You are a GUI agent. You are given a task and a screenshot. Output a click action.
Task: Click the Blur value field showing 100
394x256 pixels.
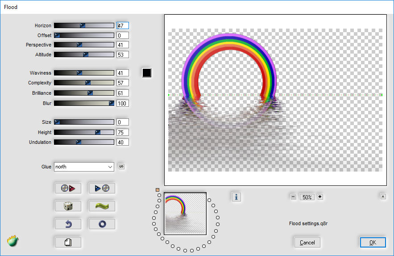[x=123, y=103]
